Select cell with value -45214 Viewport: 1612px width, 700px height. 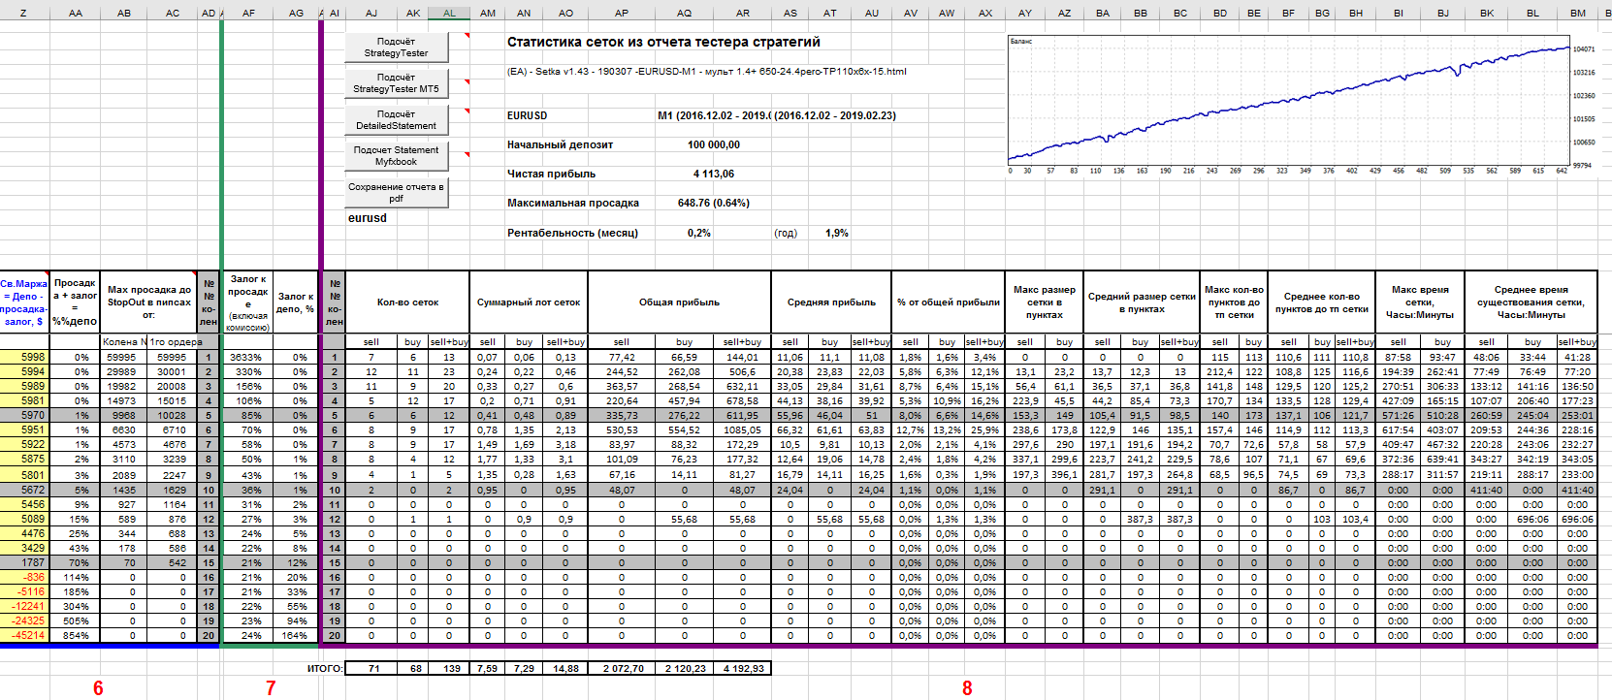coord(24,635)
